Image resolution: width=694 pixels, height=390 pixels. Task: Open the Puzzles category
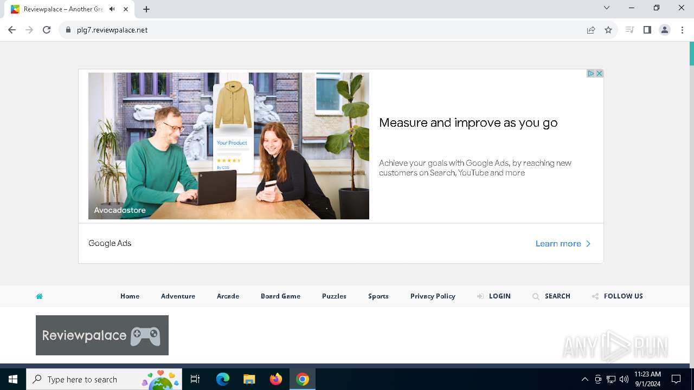334,296
